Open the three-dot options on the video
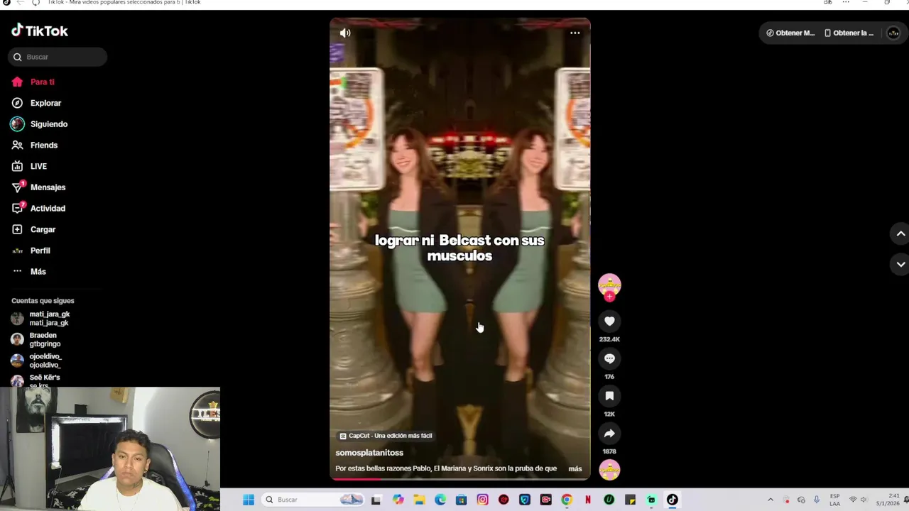This screenshot has height=511, width=909. pyautogui.click(x=575, y=33)
